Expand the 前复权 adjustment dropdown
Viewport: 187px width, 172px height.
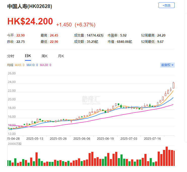[167, 65]
